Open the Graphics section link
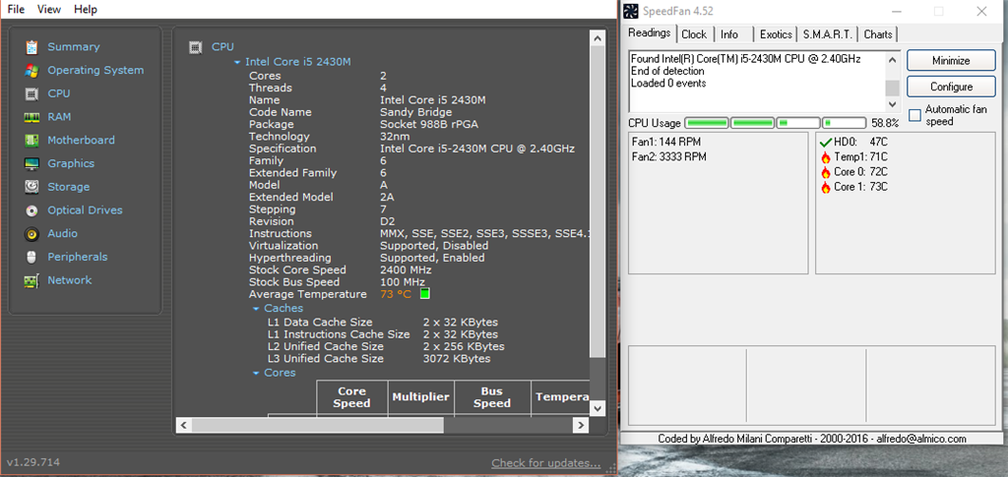Screen dimensions: 1008x477 pos(71,163)
